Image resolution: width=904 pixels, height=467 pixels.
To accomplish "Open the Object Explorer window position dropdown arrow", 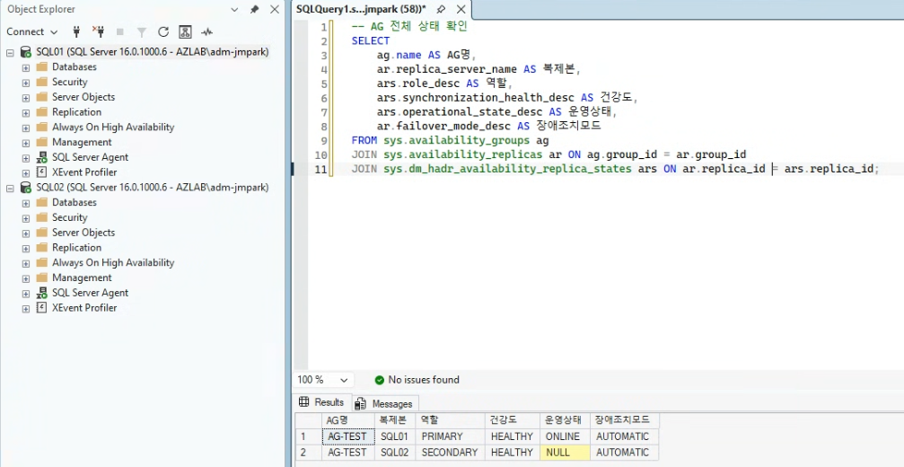I will 234,10.
